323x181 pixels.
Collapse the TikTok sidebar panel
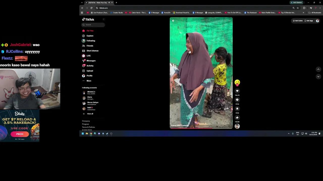(x=104, y=19)
